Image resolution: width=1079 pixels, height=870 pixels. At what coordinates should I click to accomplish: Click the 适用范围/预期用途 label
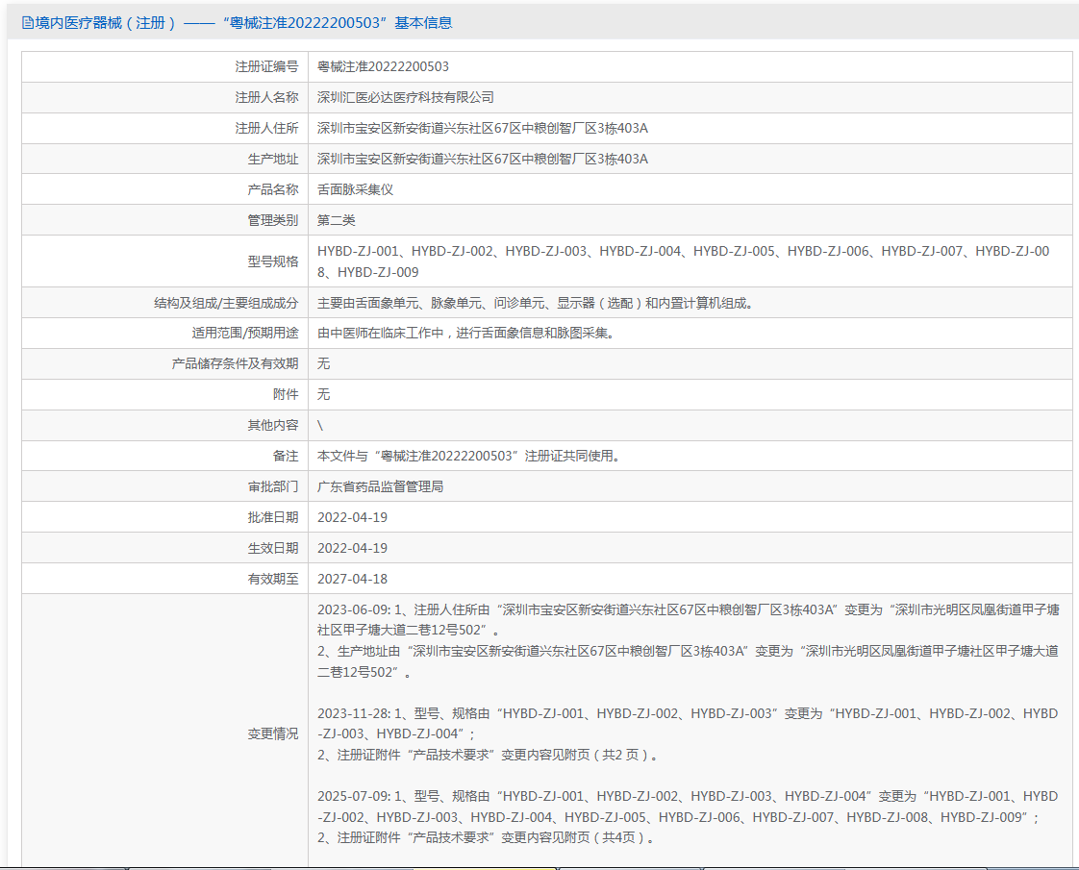point(245,334)
